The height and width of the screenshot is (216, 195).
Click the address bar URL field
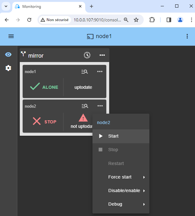click(x=97, y=20)
